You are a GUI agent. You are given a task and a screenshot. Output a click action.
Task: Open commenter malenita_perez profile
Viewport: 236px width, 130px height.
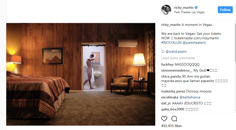(173, 91)
